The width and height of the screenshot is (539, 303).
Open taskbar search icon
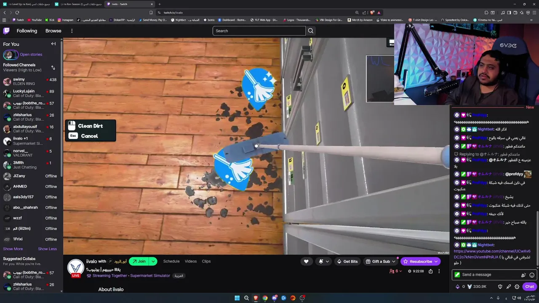click(246, 298)
